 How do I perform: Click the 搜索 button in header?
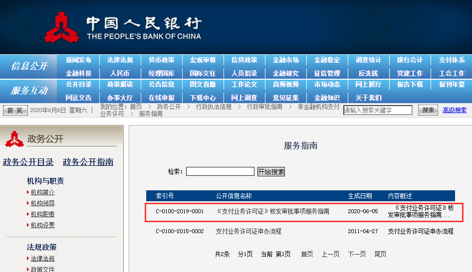428,110
